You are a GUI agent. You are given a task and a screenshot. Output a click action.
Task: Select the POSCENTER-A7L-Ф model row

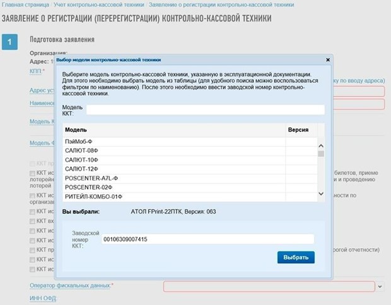190,178
